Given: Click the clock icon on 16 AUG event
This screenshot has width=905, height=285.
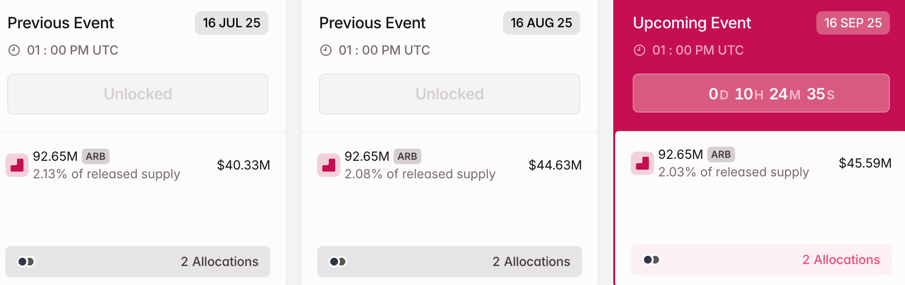Looking at the screenshot, I should coord(326,50).
